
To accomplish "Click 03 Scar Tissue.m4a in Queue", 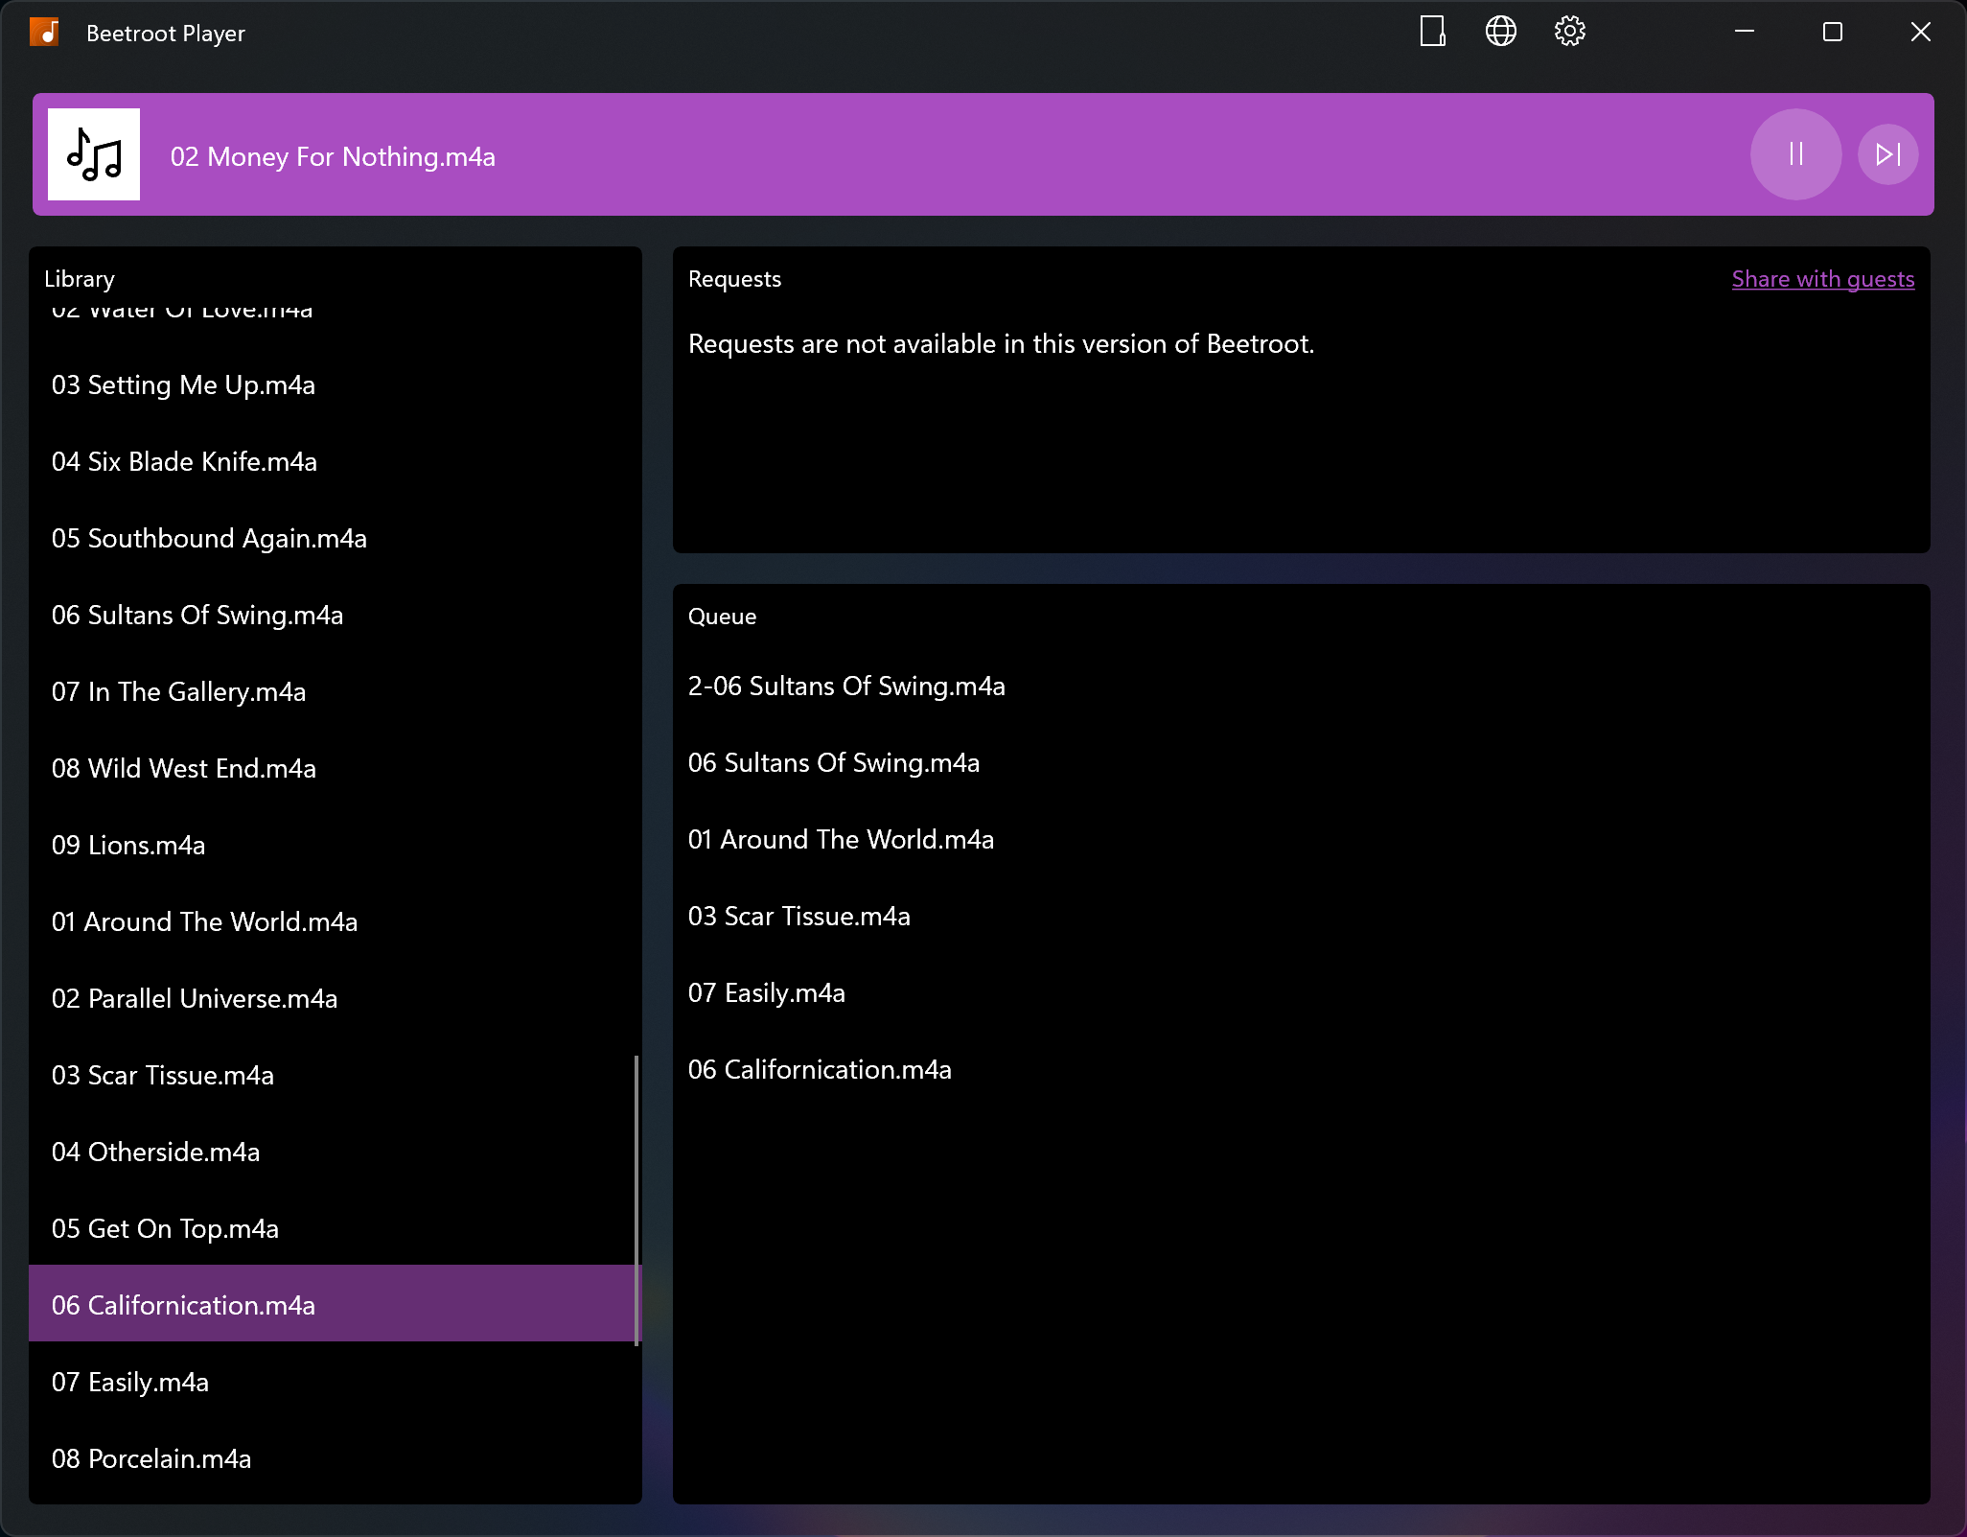I will [1302, 916].
